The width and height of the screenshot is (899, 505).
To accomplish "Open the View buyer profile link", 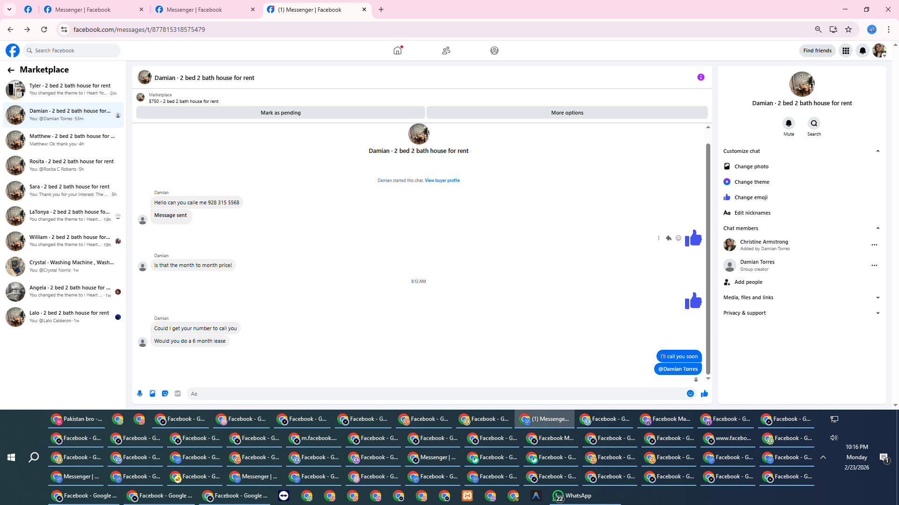I will click(442, 180).
